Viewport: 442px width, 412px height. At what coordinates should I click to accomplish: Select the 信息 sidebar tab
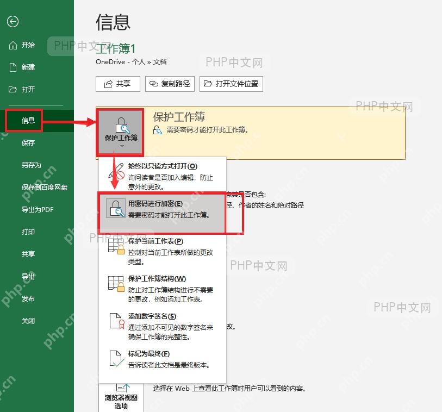[37, 121]
